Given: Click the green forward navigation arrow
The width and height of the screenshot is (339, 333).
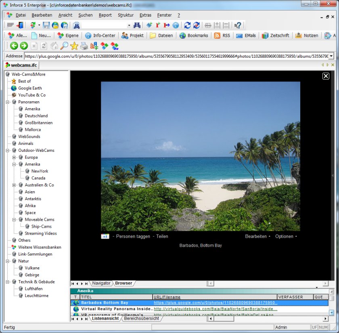Looking at the screenshot, I should pos(24,46).
